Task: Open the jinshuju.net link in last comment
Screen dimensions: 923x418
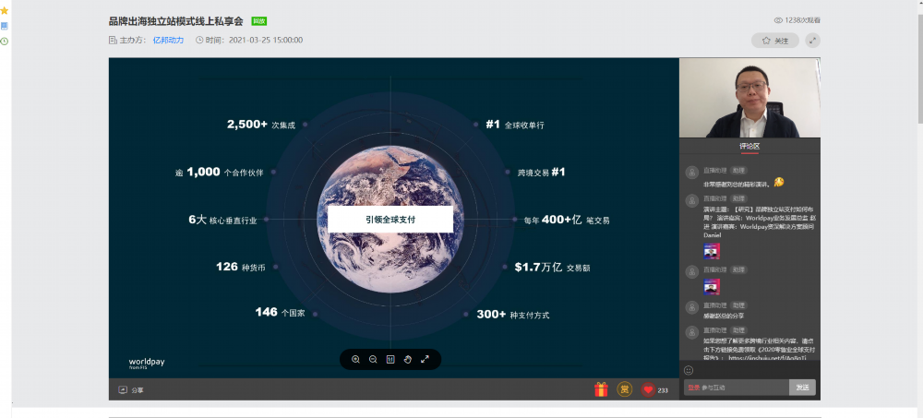Action: point(766,358)
